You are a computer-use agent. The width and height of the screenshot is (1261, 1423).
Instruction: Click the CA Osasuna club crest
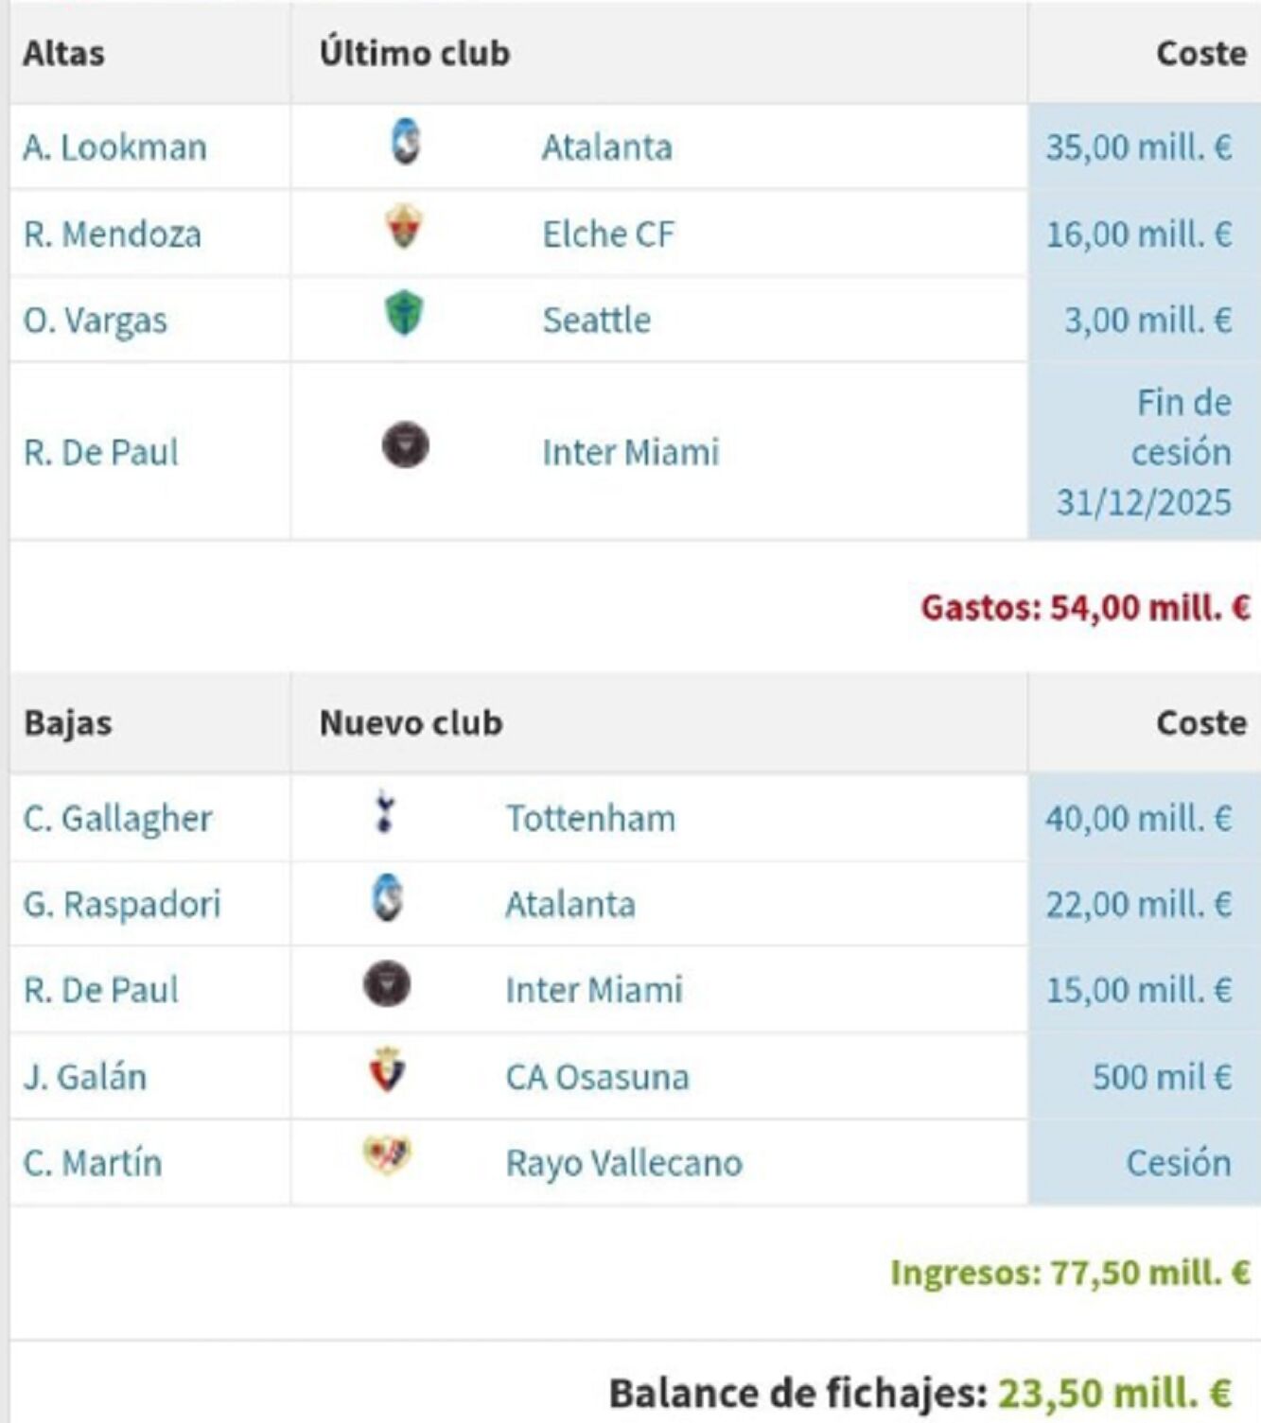tap(386, 1071)
